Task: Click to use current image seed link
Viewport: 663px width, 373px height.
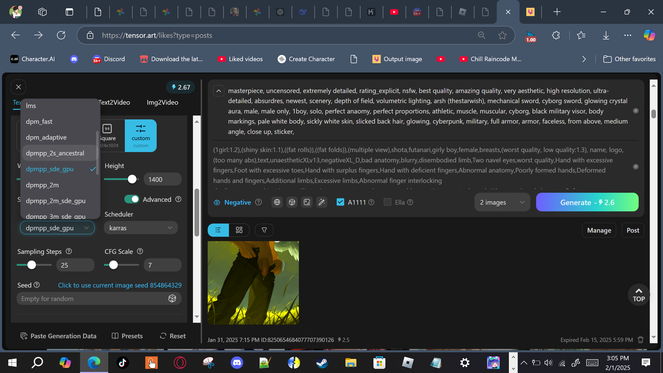Action: 120,285
